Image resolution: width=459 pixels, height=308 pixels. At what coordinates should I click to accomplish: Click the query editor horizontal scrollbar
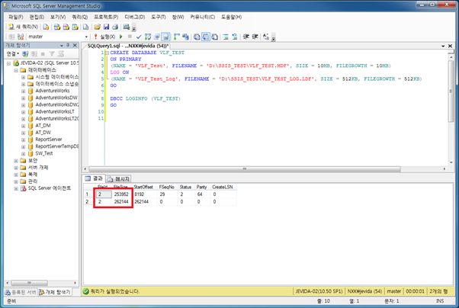245,169
